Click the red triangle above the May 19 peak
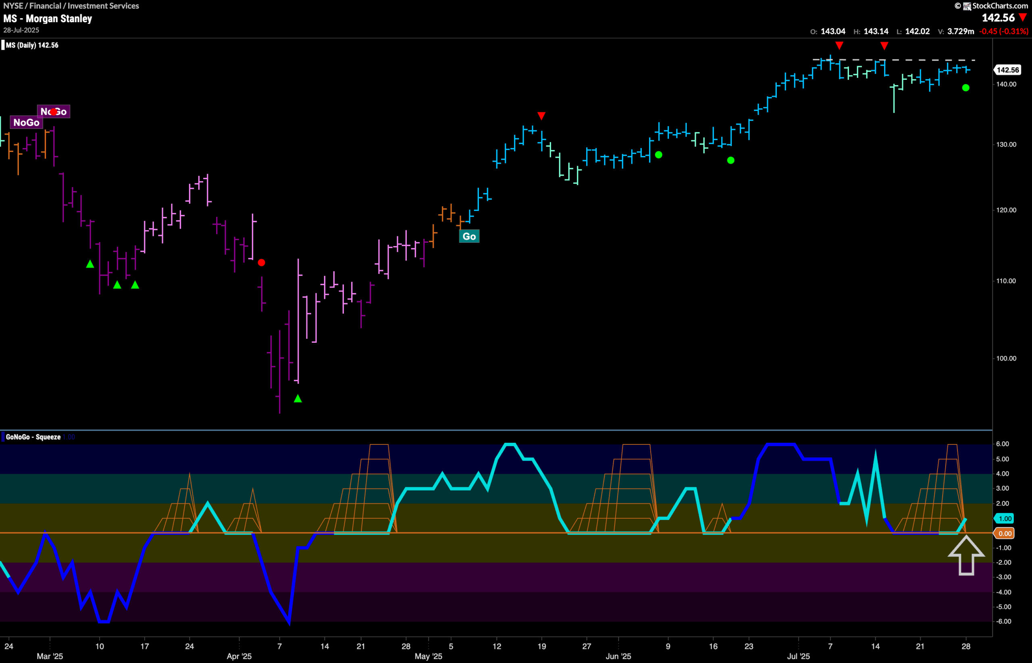This screenshot has width=1032, height=663. pos(541,116)
